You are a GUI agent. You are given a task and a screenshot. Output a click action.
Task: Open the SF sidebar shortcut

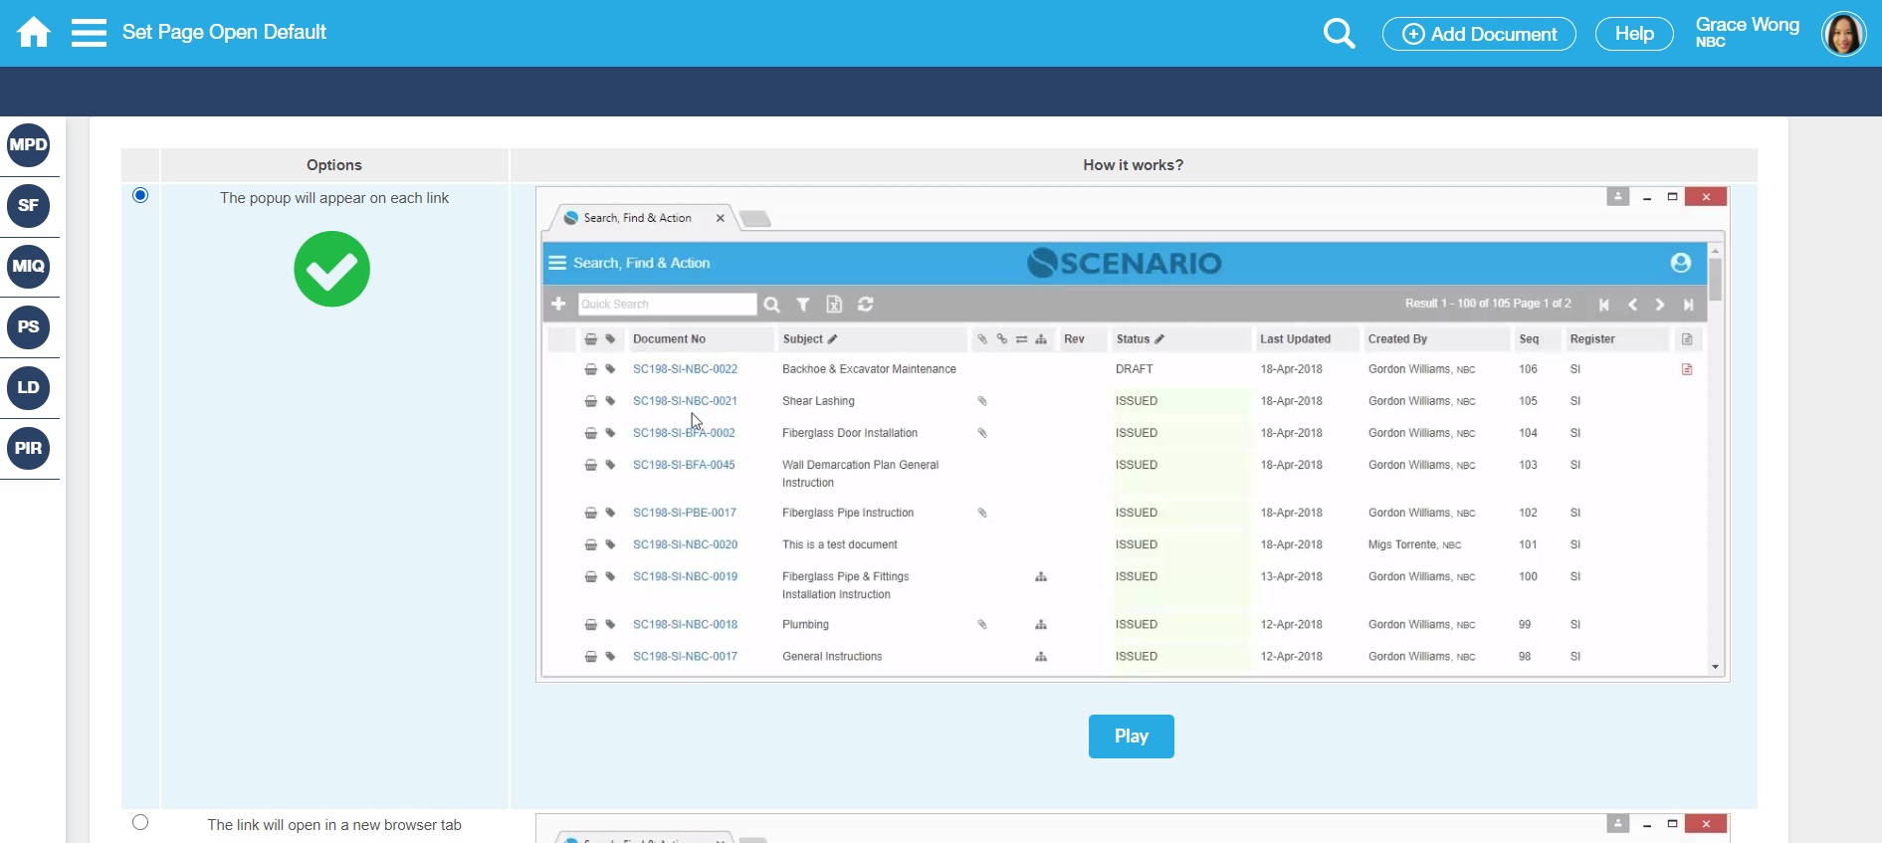coord(29,206)
